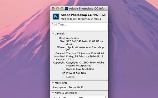Click the Version 14.2.1 value

click(x=70, y=60)
